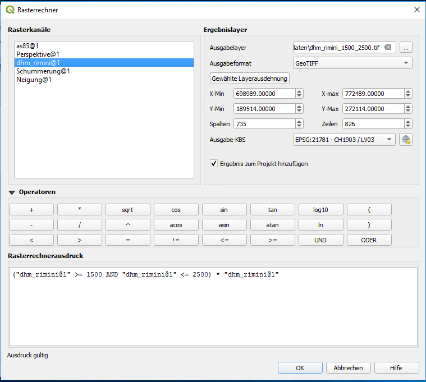
Task: Select the Schummerung@1 raster band
Action: 43,71
